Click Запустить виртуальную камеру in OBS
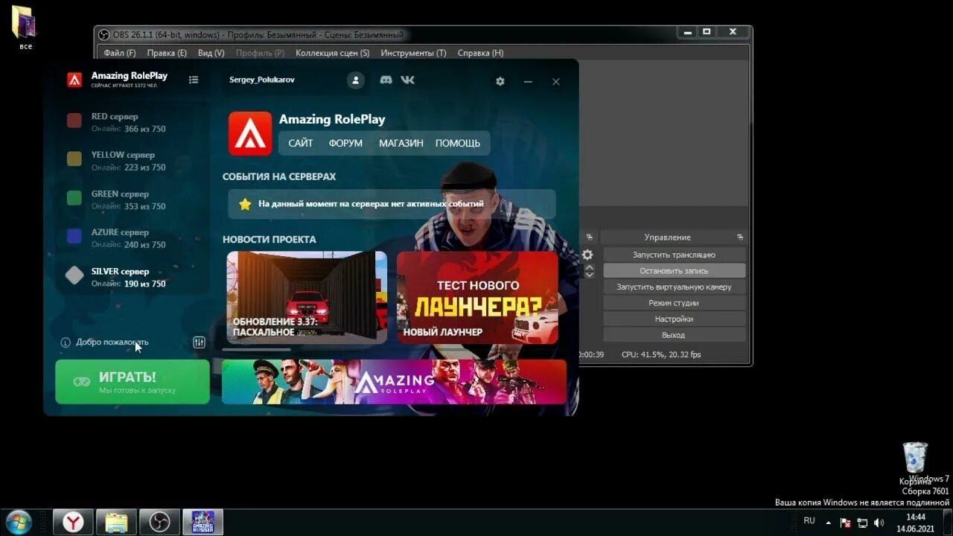 click(x=674, y=287)
